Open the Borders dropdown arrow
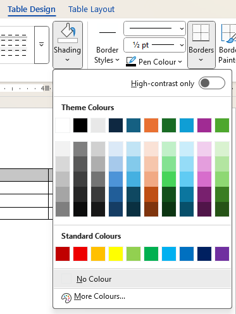 point(201,60)
